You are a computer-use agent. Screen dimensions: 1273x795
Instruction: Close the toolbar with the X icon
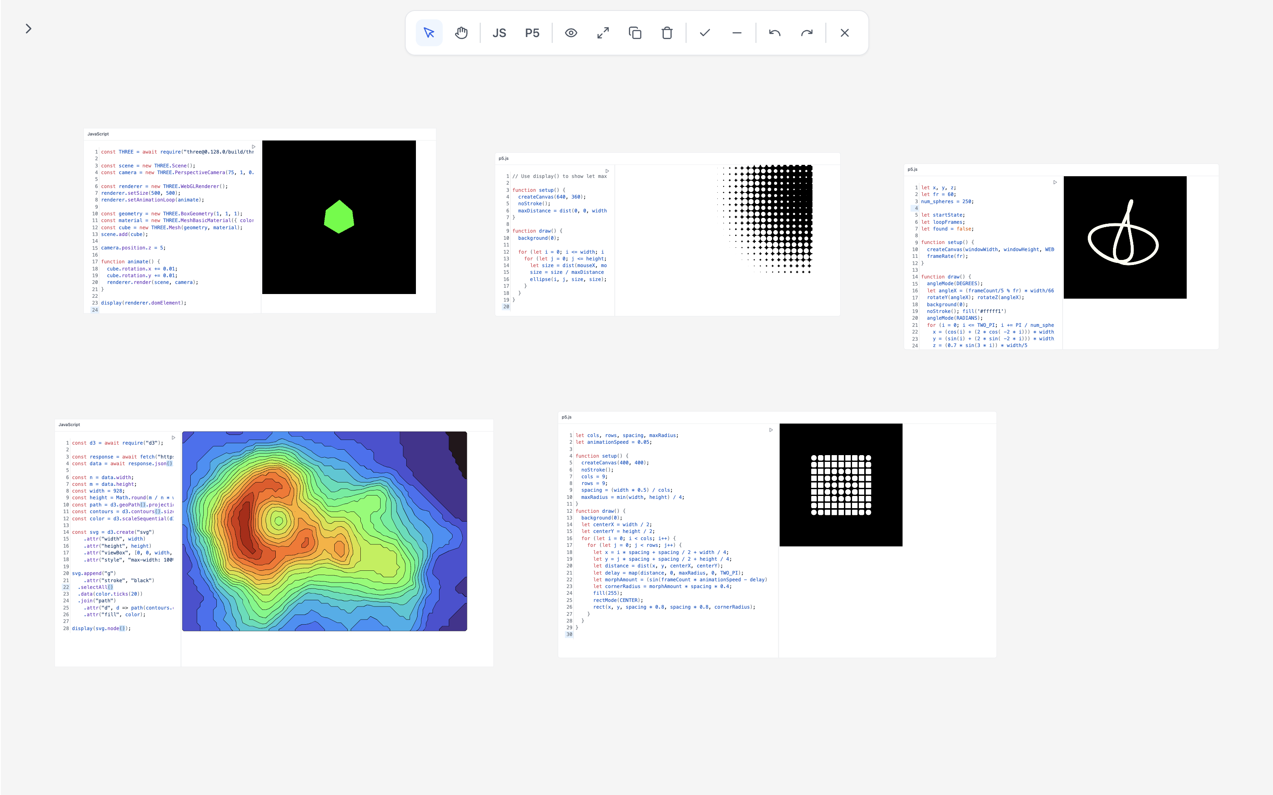click(x=844, y=33)
